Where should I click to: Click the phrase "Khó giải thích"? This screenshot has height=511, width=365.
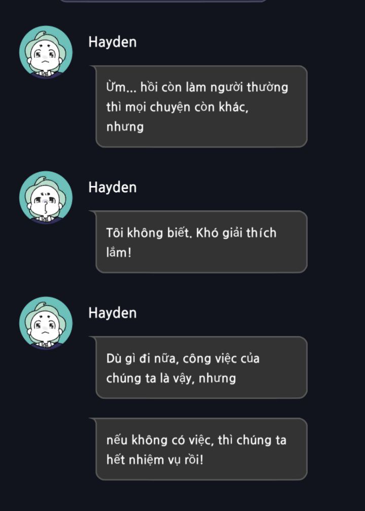236,233
